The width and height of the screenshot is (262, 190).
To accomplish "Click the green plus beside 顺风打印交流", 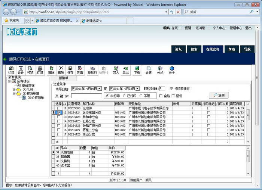I will click(x=5, y=59).
